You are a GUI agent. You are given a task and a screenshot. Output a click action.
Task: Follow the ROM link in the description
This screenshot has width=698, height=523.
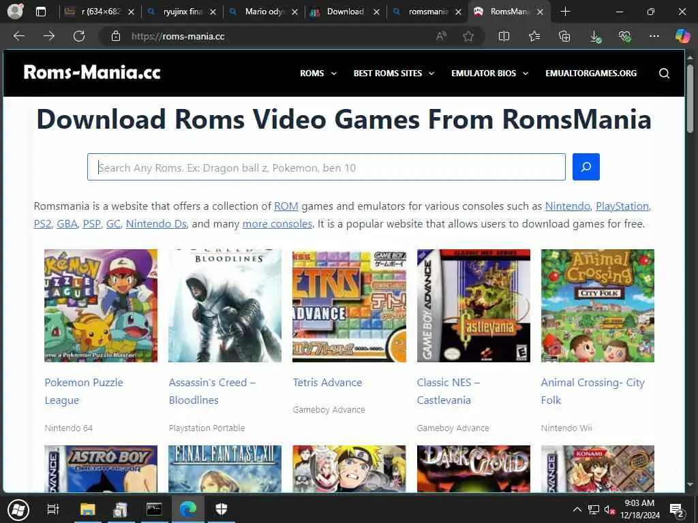[286, 206]
